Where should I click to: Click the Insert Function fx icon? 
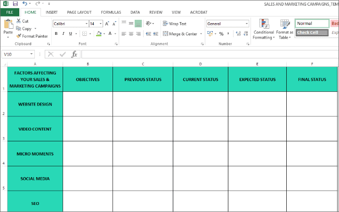pyautogui.click(x=74, y=54)
